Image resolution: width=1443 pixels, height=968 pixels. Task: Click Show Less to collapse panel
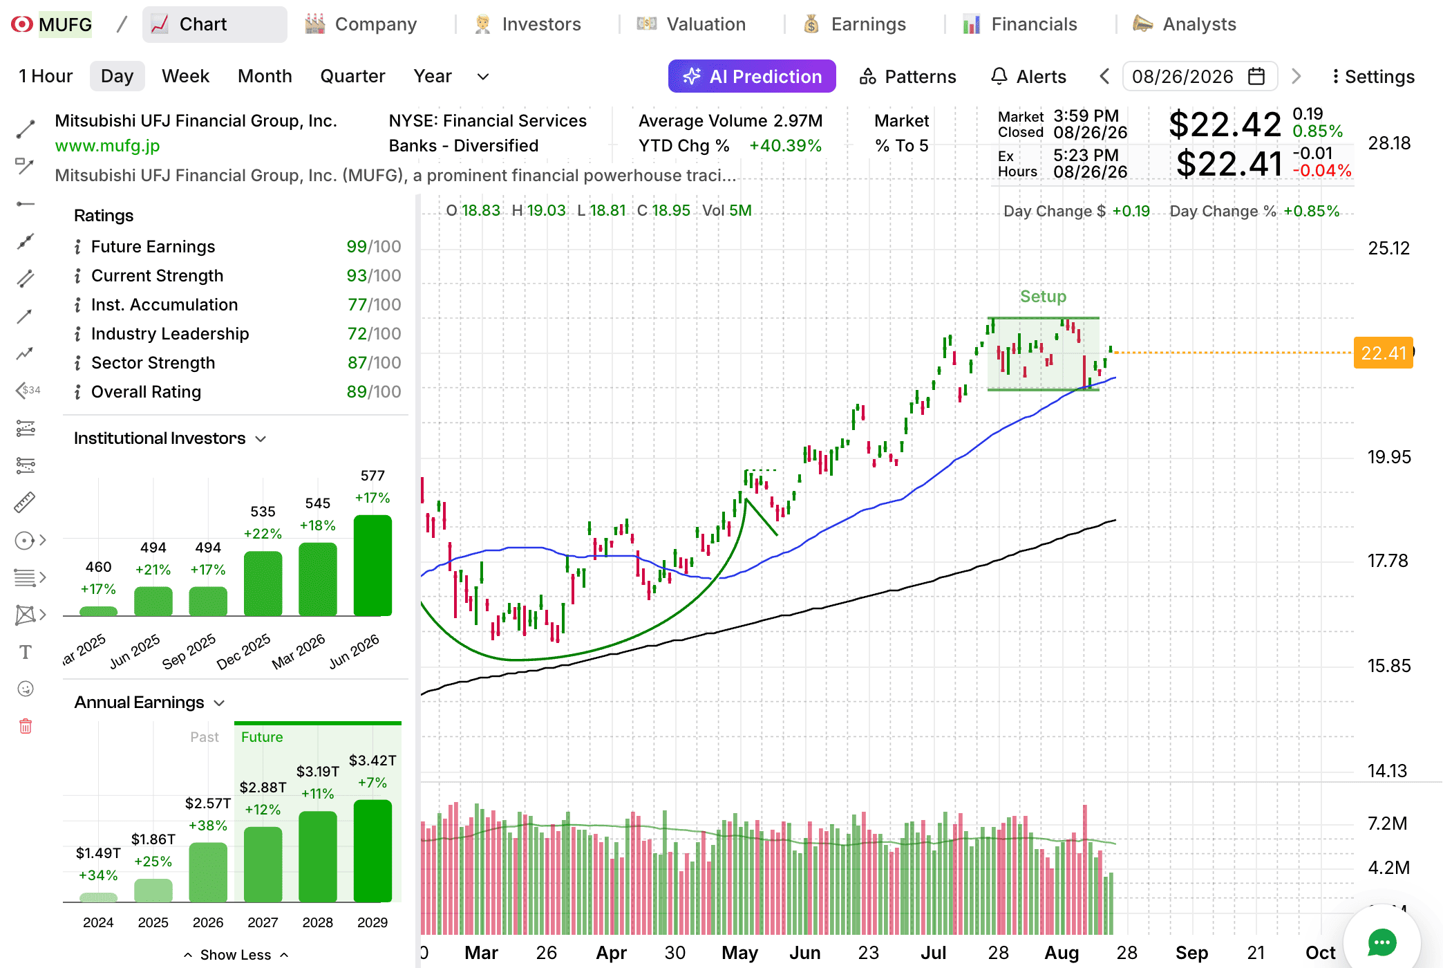coord(236,955)
